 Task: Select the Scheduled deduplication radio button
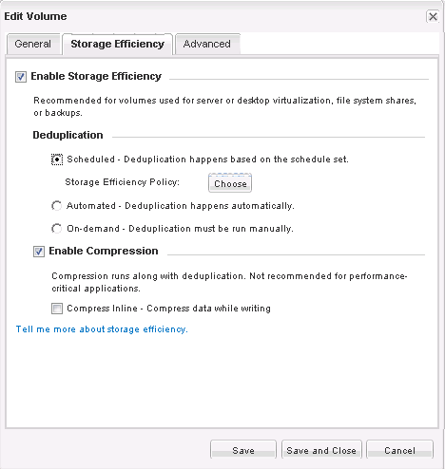(x=57, y=159)
